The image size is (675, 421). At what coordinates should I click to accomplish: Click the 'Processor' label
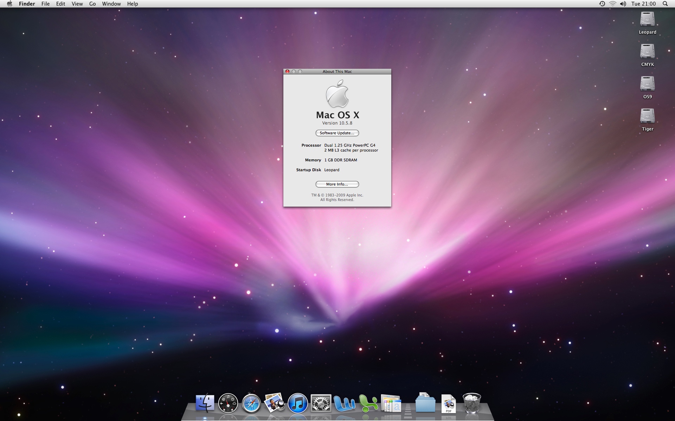(311, 145)
